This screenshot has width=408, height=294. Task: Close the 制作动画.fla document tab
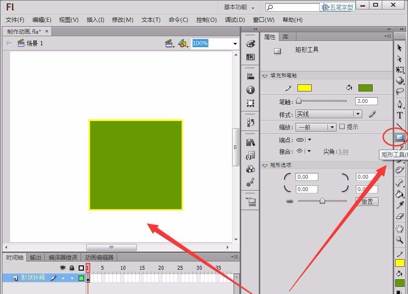click(47, 31)
